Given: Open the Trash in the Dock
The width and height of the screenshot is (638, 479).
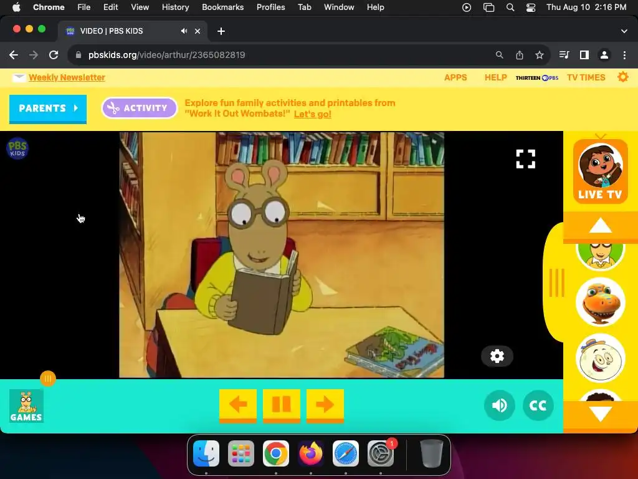Looking at the screenshot, I should click(x=431, y=453).
